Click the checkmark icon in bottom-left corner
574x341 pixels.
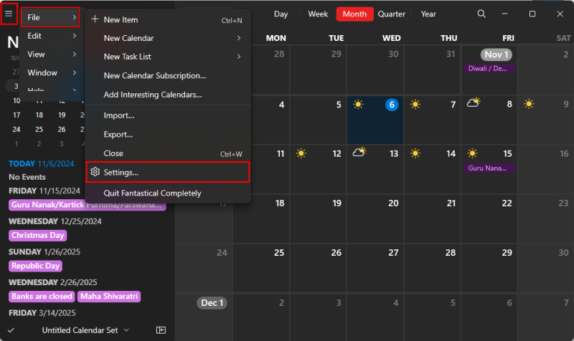10,330
